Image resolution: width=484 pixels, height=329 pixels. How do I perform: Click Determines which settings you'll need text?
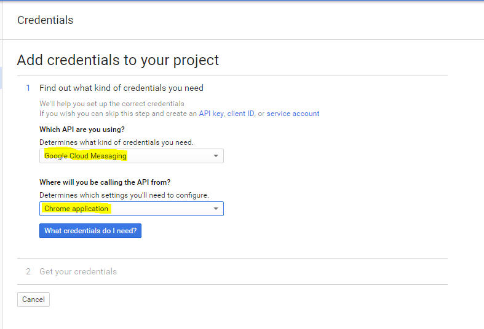click(124, 195)
